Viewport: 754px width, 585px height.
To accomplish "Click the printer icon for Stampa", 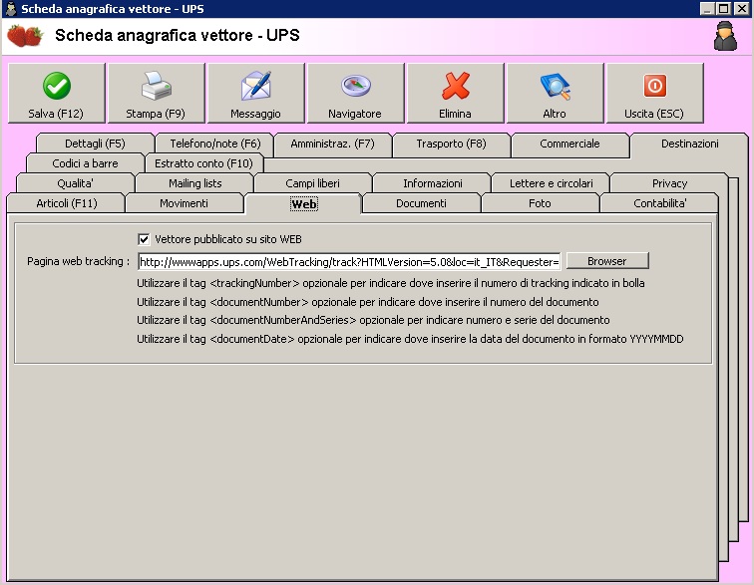I will tap(157, 86).
